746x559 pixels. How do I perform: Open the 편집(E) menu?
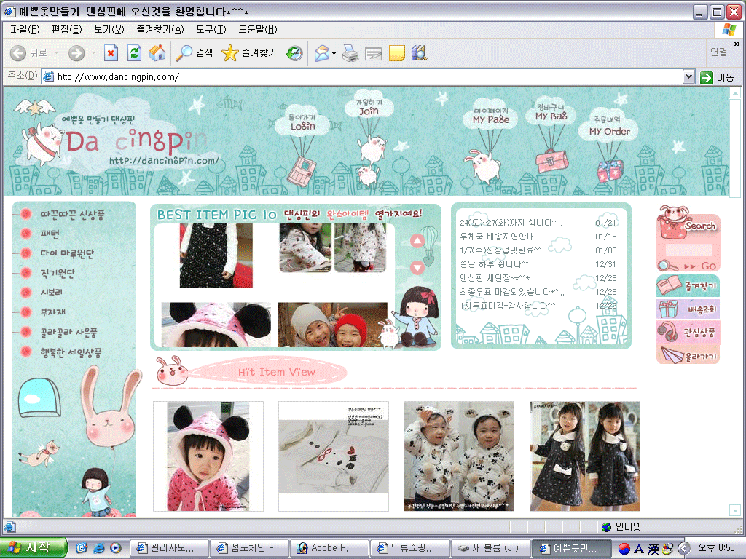[66, 29]
